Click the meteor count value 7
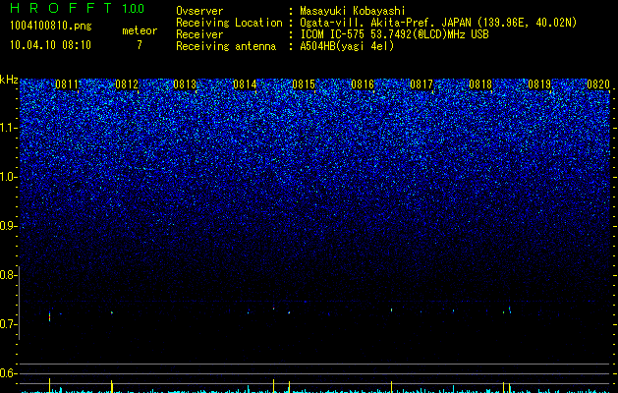Screen dimensions: 618x393 click(x=140, y=45)
